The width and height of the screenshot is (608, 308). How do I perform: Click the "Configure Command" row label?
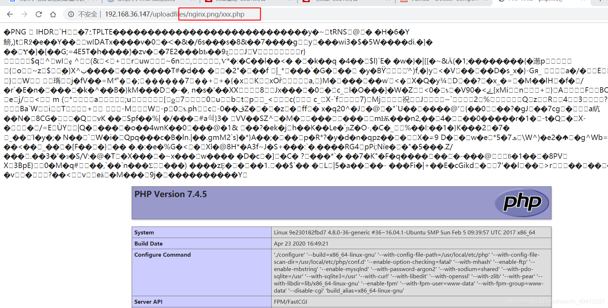pos(163,255)
